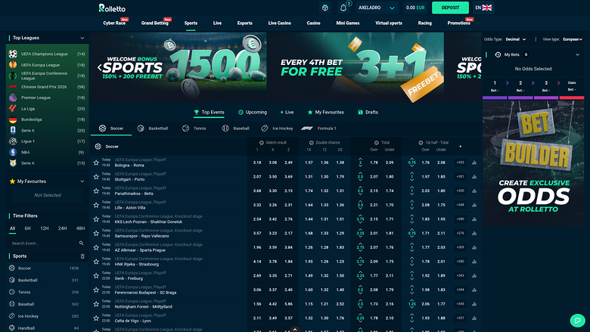Star the HNK Rijeka - Strasbourg match

pyautogui.click(x=96, y=262)
